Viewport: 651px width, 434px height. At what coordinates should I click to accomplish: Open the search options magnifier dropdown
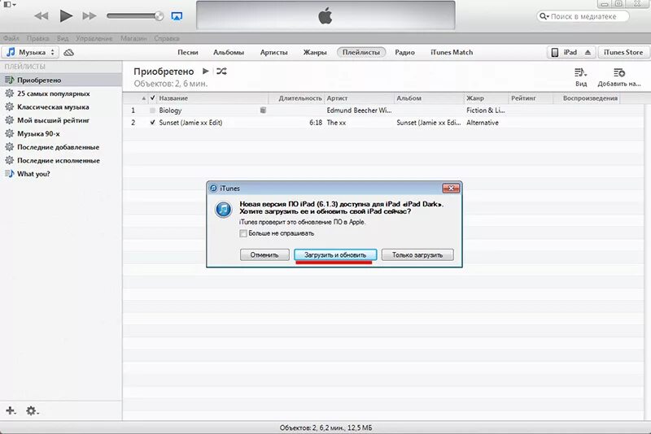544,16
